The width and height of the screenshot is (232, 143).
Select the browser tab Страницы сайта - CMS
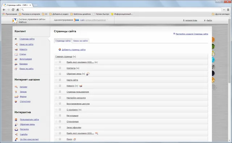coord(17,5)
